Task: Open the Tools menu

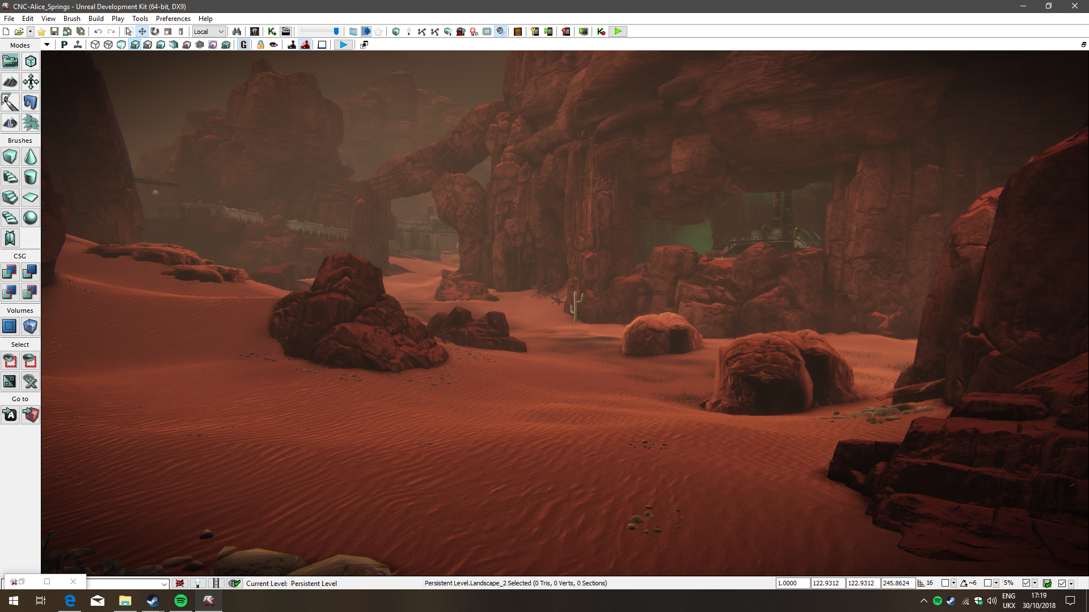Action: [x=140, y=19]
